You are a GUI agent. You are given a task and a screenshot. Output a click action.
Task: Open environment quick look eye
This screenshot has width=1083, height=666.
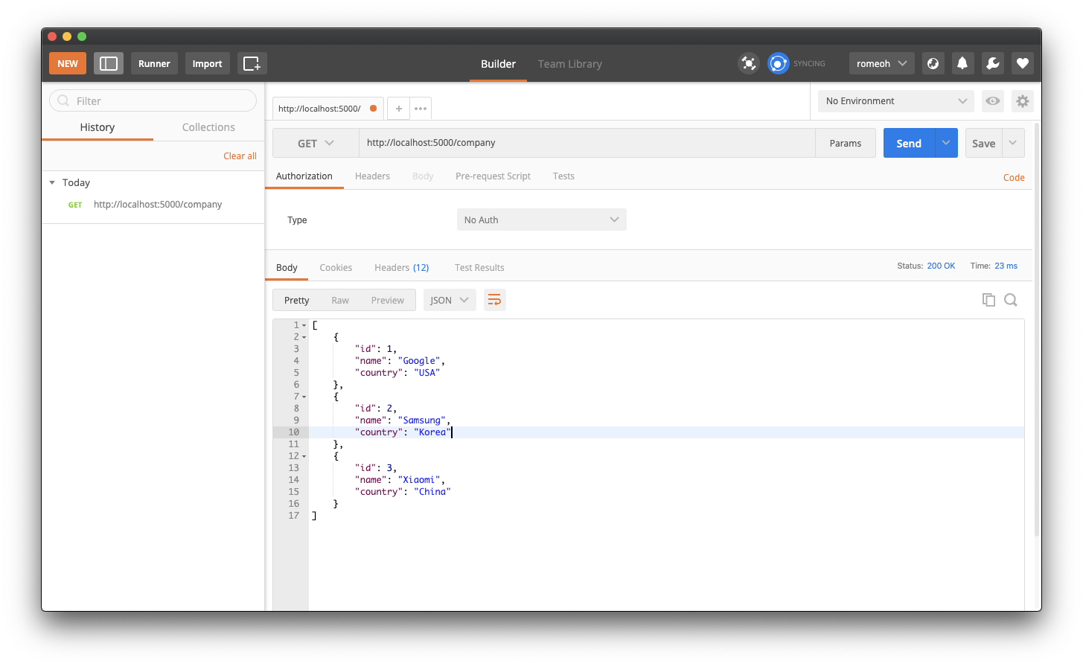tap(993, 101)
